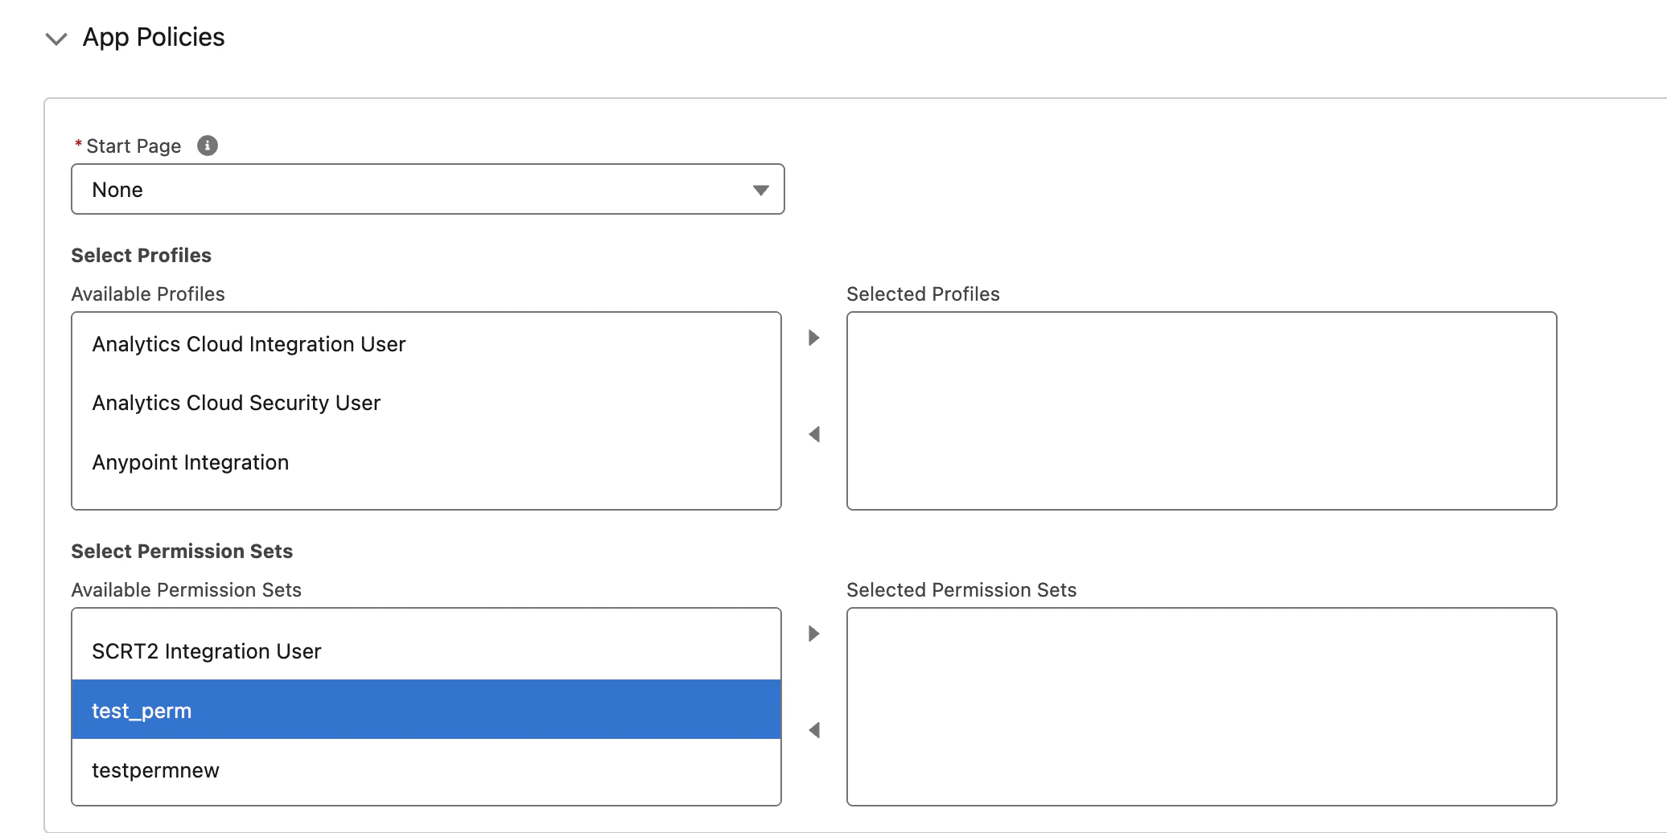Click the Select Permission Sets heading
The height and width of the screenshot is (833, 1667).
pyautogui.click(x=182, y=551)
